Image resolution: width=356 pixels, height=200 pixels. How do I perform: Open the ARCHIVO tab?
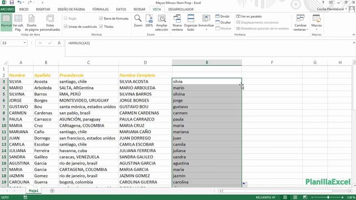pyautogui.click(x=7, y=9)
